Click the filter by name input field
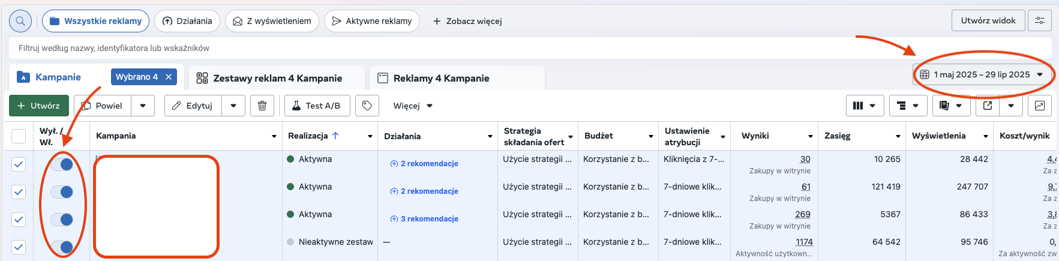 (530, 48)
